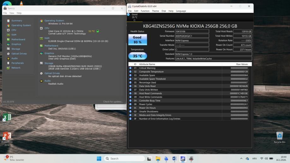
Task: Click the Serial Number field
Action: 192,36
